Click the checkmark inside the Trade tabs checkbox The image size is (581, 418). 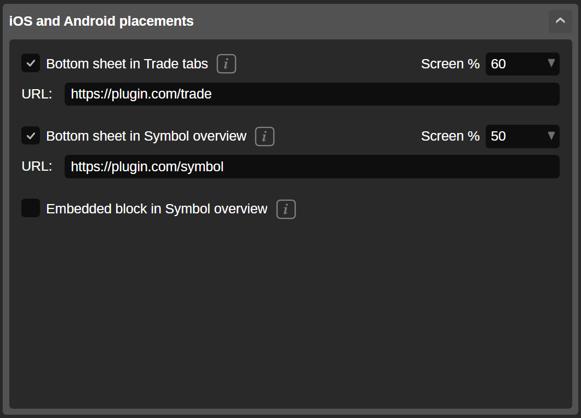coord(31,63)
